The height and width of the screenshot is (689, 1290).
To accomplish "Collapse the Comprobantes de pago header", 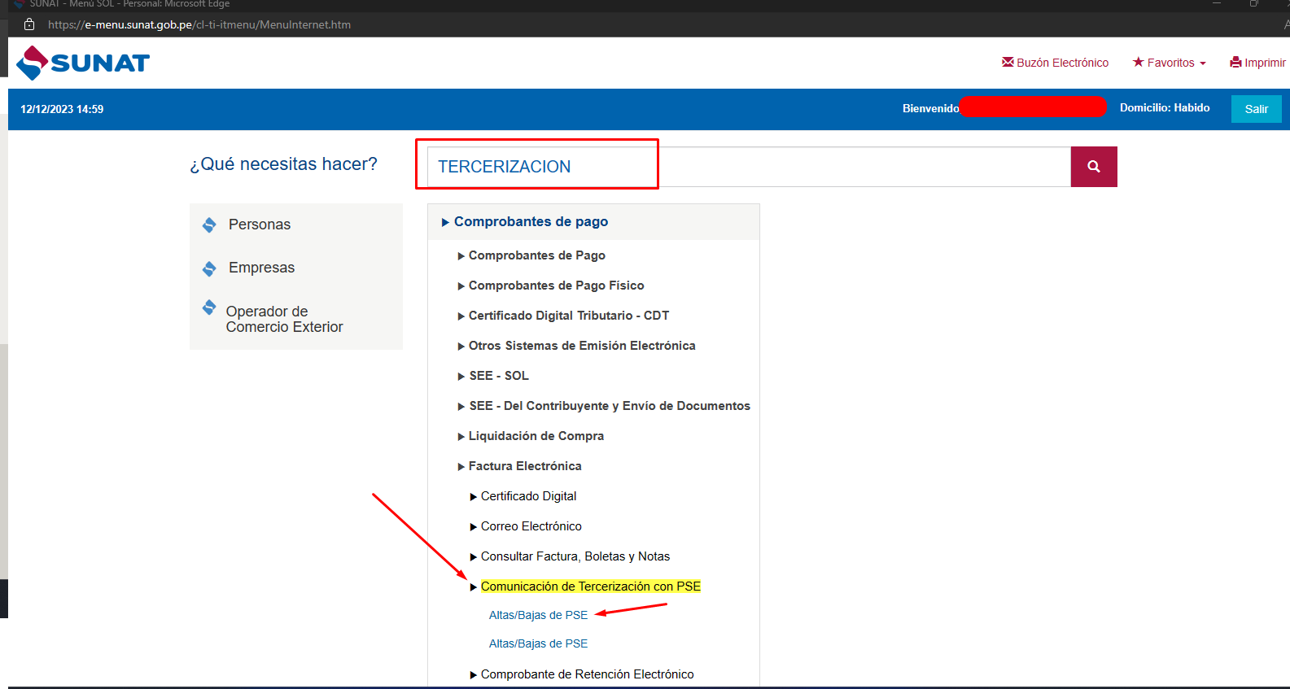I will pos(531,221).
